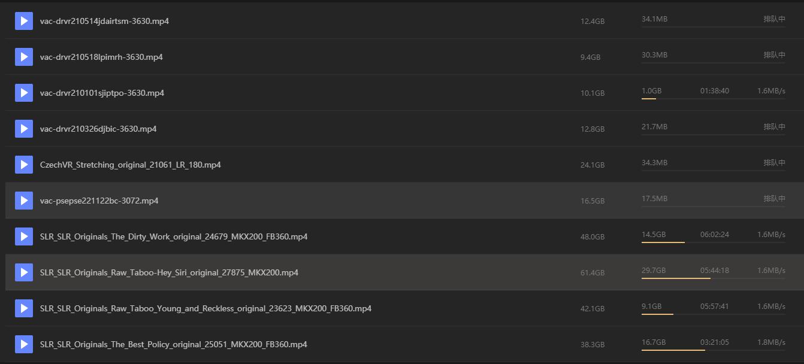Click play icon for The_Best_Policy file
The height and width of the screenshot is (364, 804).
[x=24, y=344]
